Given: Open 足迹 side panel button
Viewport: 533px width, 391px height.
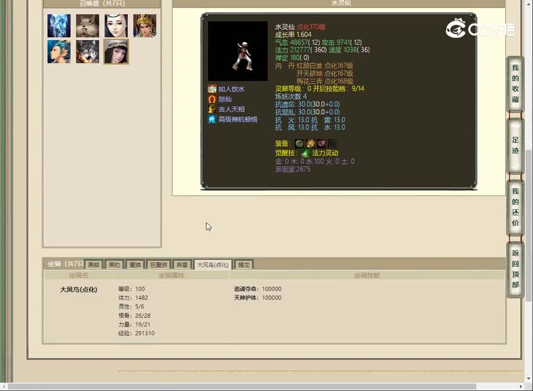Looking at the screenshot, I should tap(515, 145).
